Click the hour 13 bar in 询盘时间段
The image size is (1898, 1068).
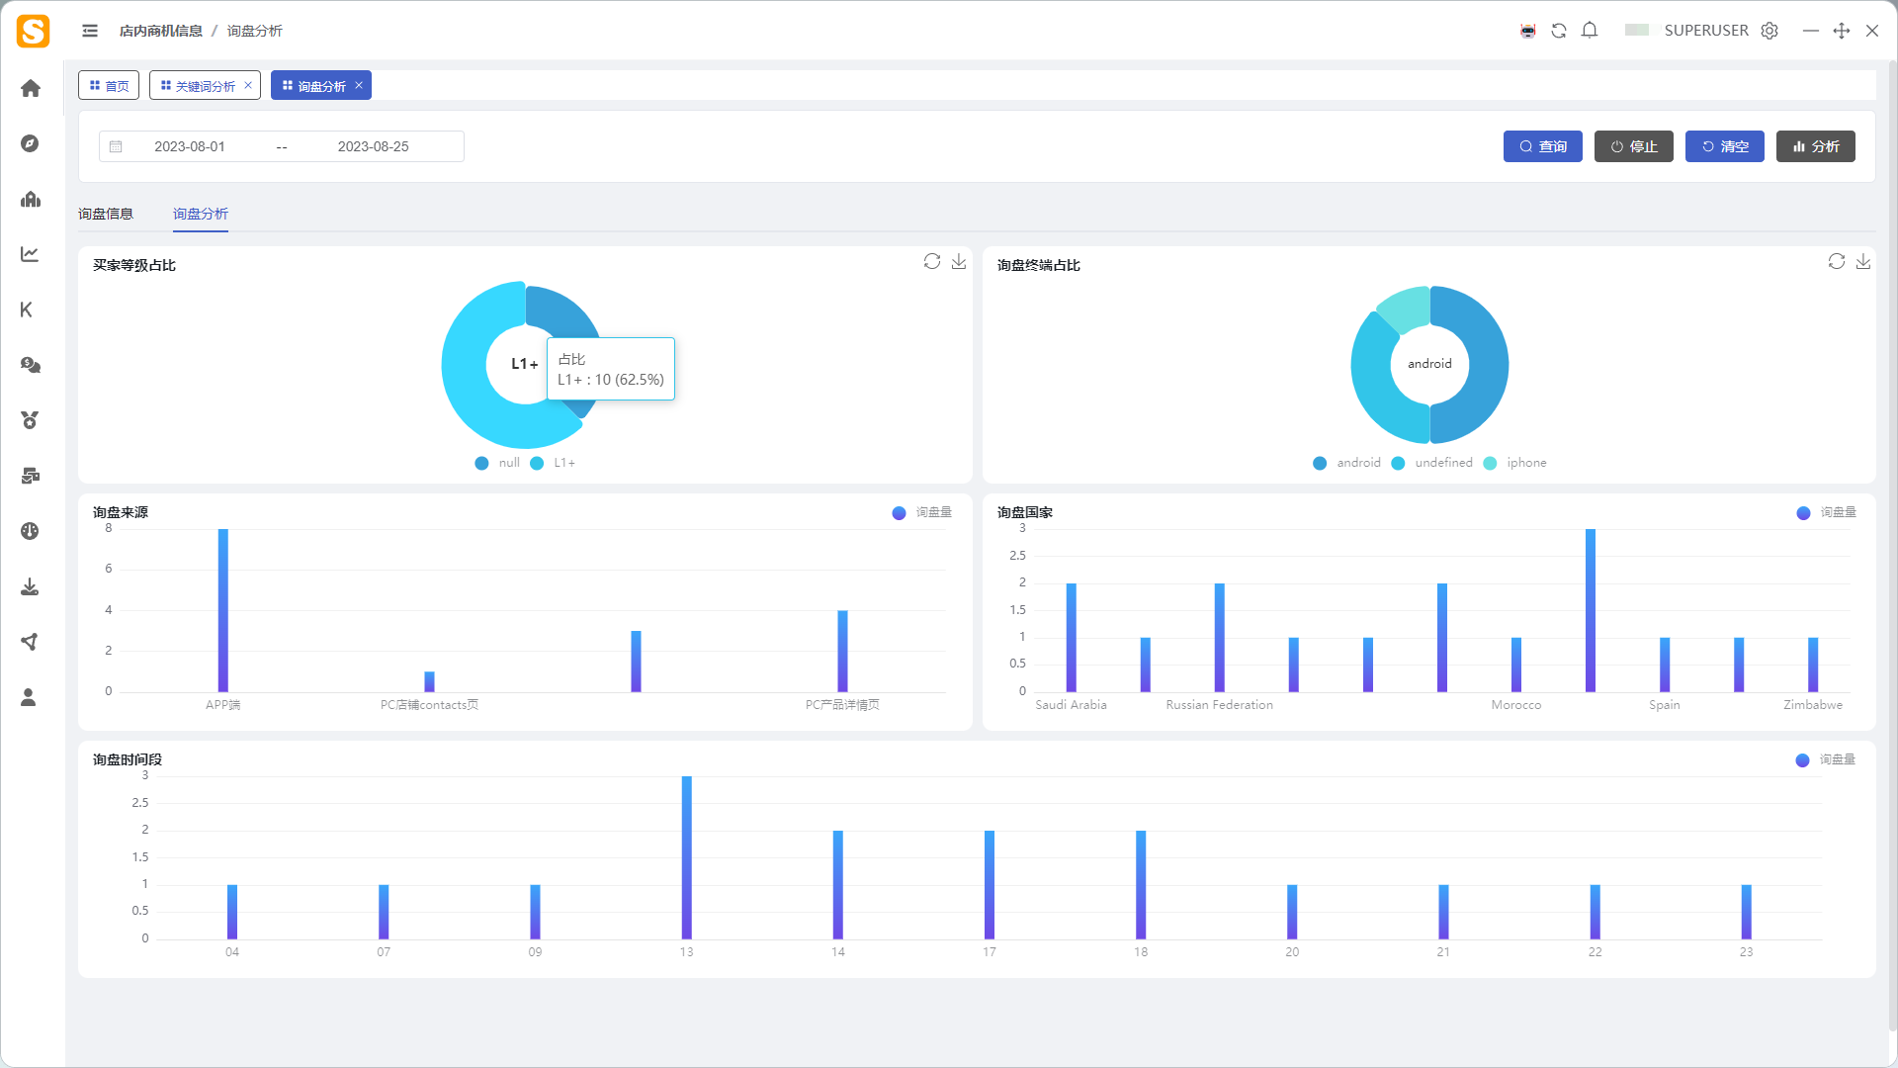[687, 857]
